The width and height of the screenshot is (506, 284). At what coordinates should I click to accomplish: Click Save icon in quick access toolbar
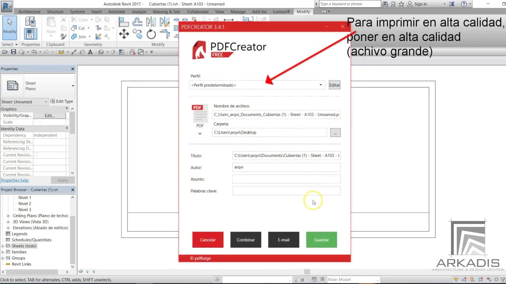click(13, 52)
